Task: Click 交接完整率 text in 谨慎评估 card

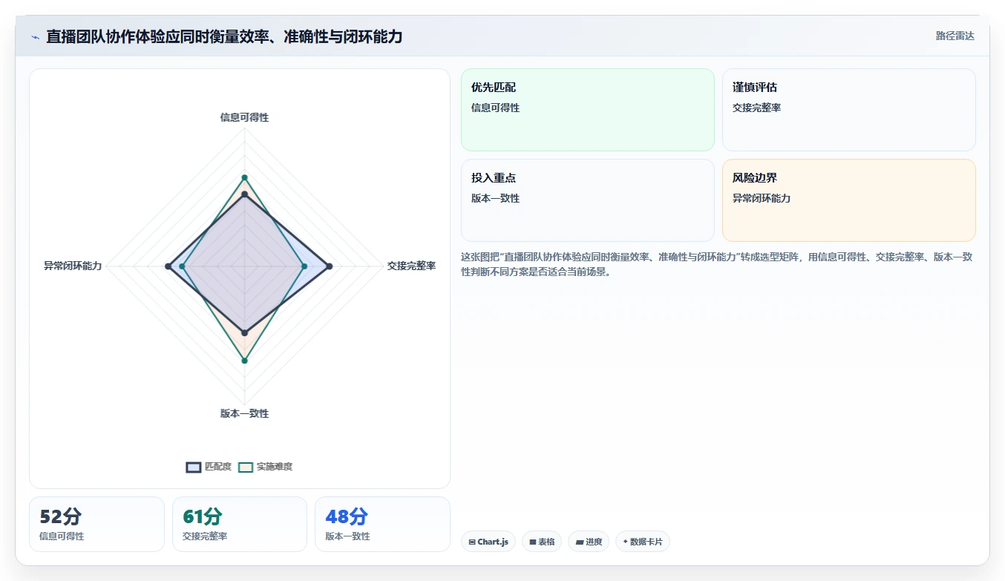Action: [x=756, y=108]
